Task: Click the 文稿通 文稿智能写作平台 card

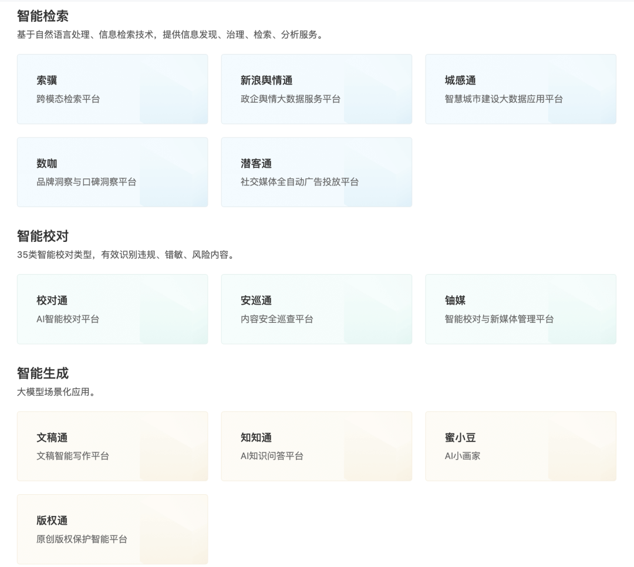Action: [x=112, y=447]
